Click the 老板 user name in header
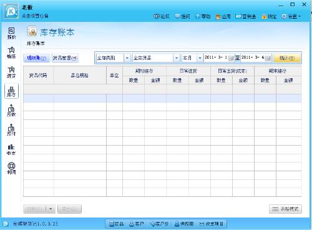The width and height of the screenshot is (312, 230). pos(27,7)
